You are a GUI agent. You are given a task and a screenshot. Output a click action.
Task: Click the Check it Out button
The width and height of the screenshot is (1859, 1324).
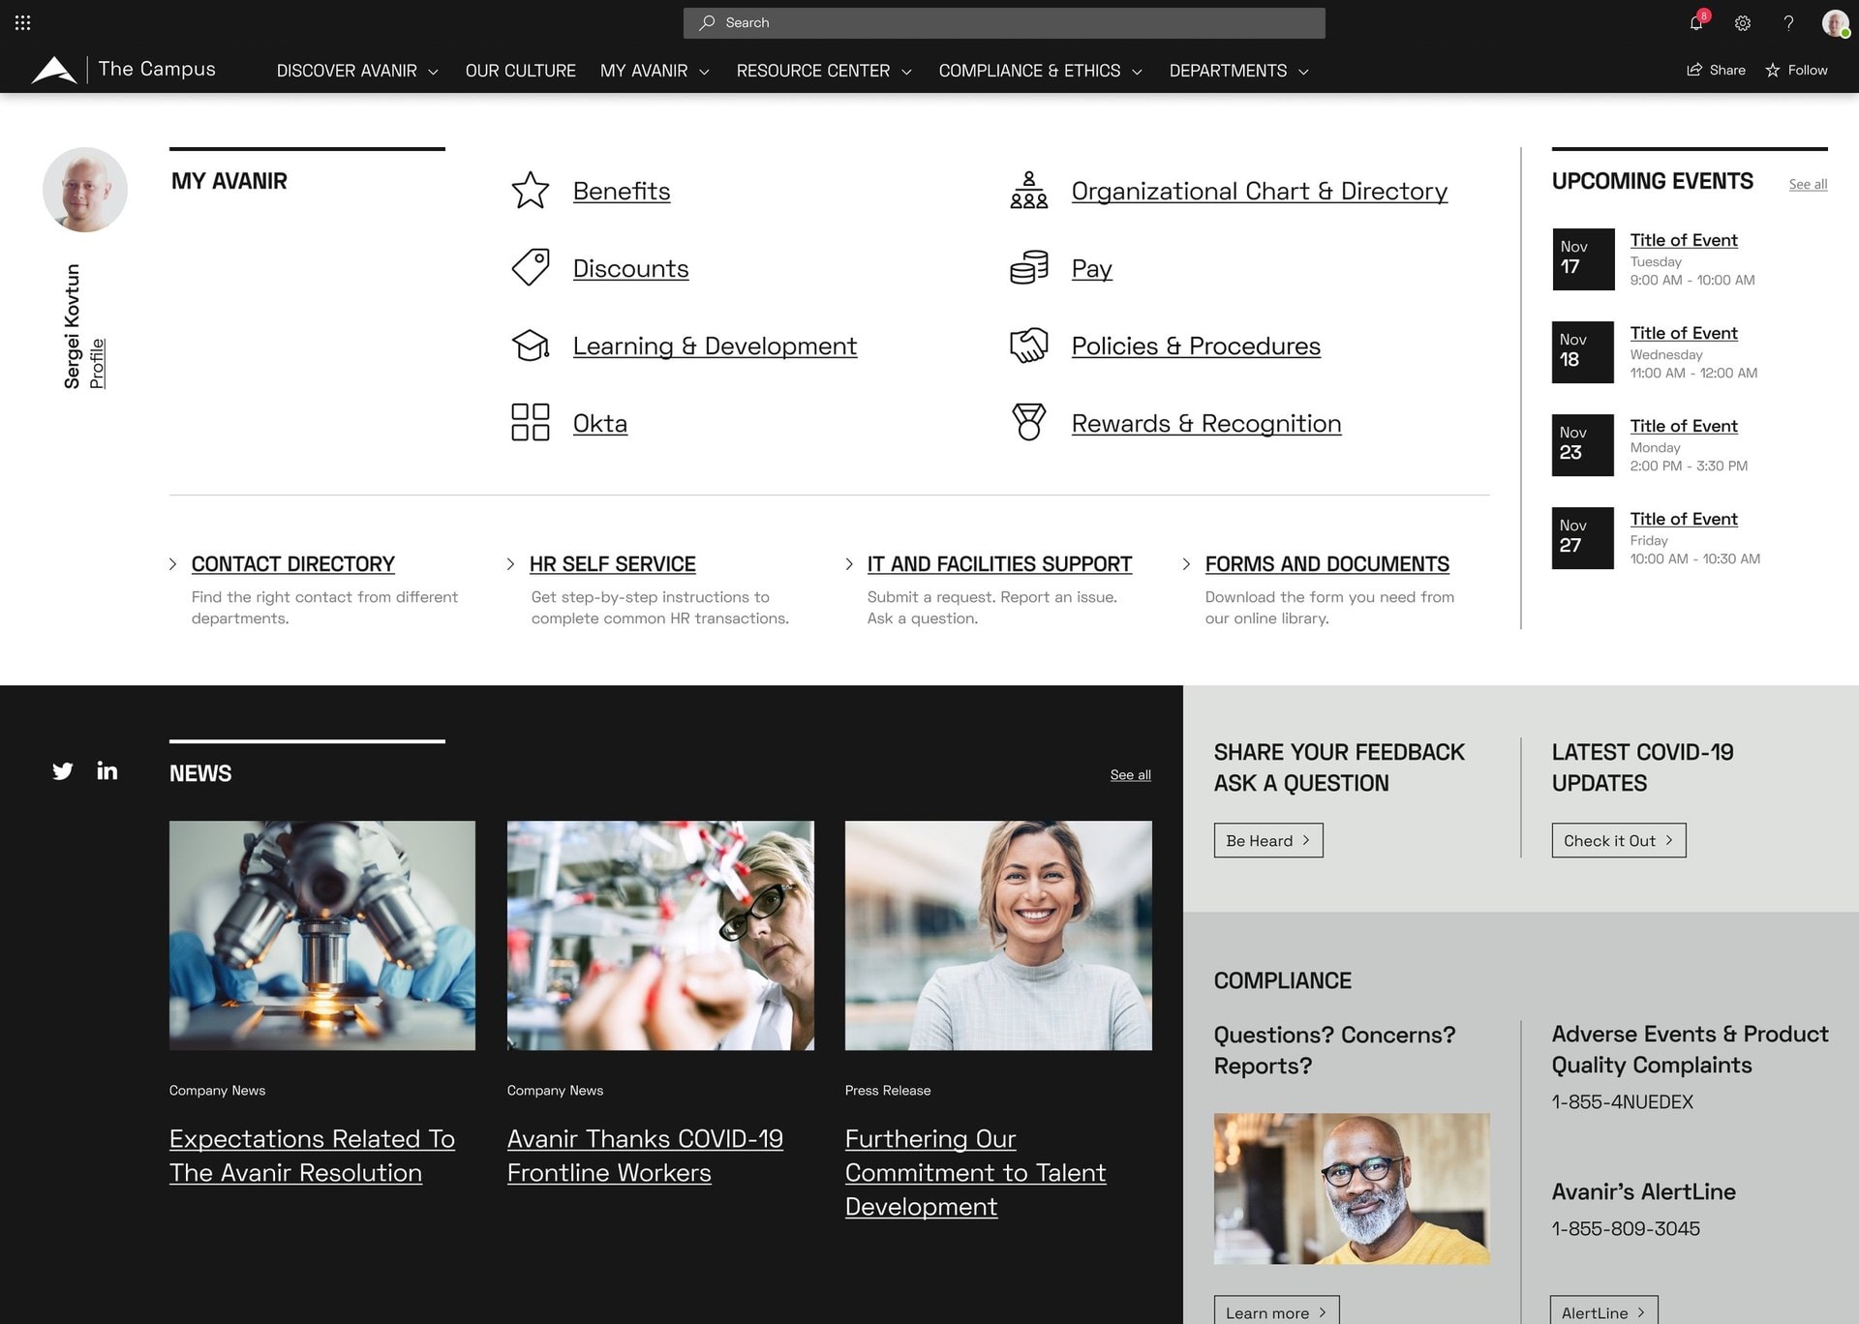[1618, 840]
